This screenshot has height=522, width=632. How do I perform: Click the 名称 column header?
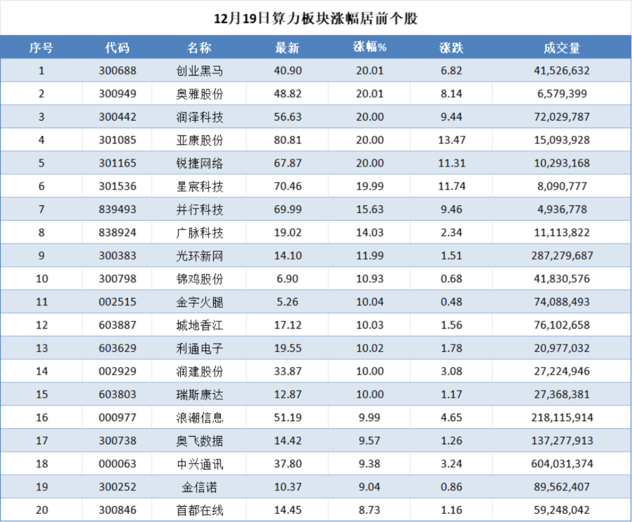point(199,48)
